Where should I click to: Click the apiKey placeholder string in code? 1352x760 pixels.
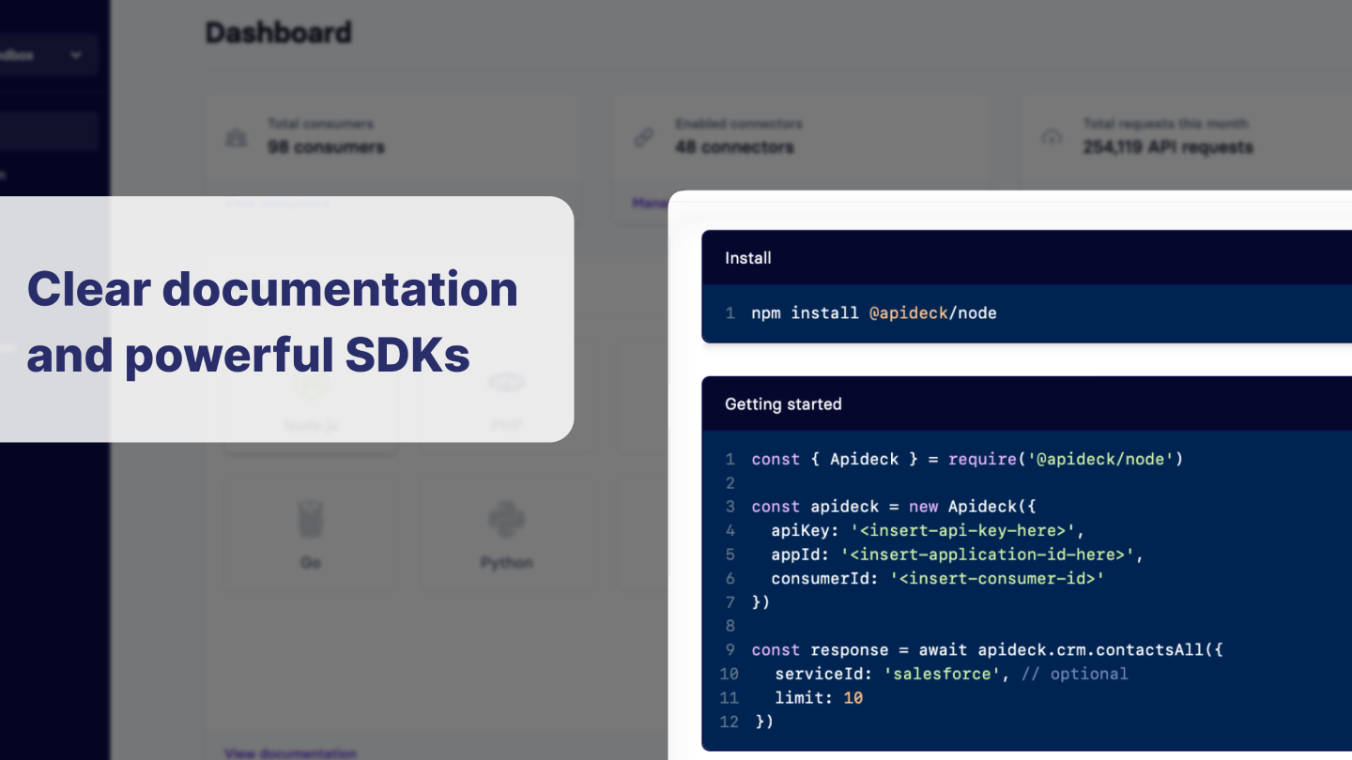point(962,530)
